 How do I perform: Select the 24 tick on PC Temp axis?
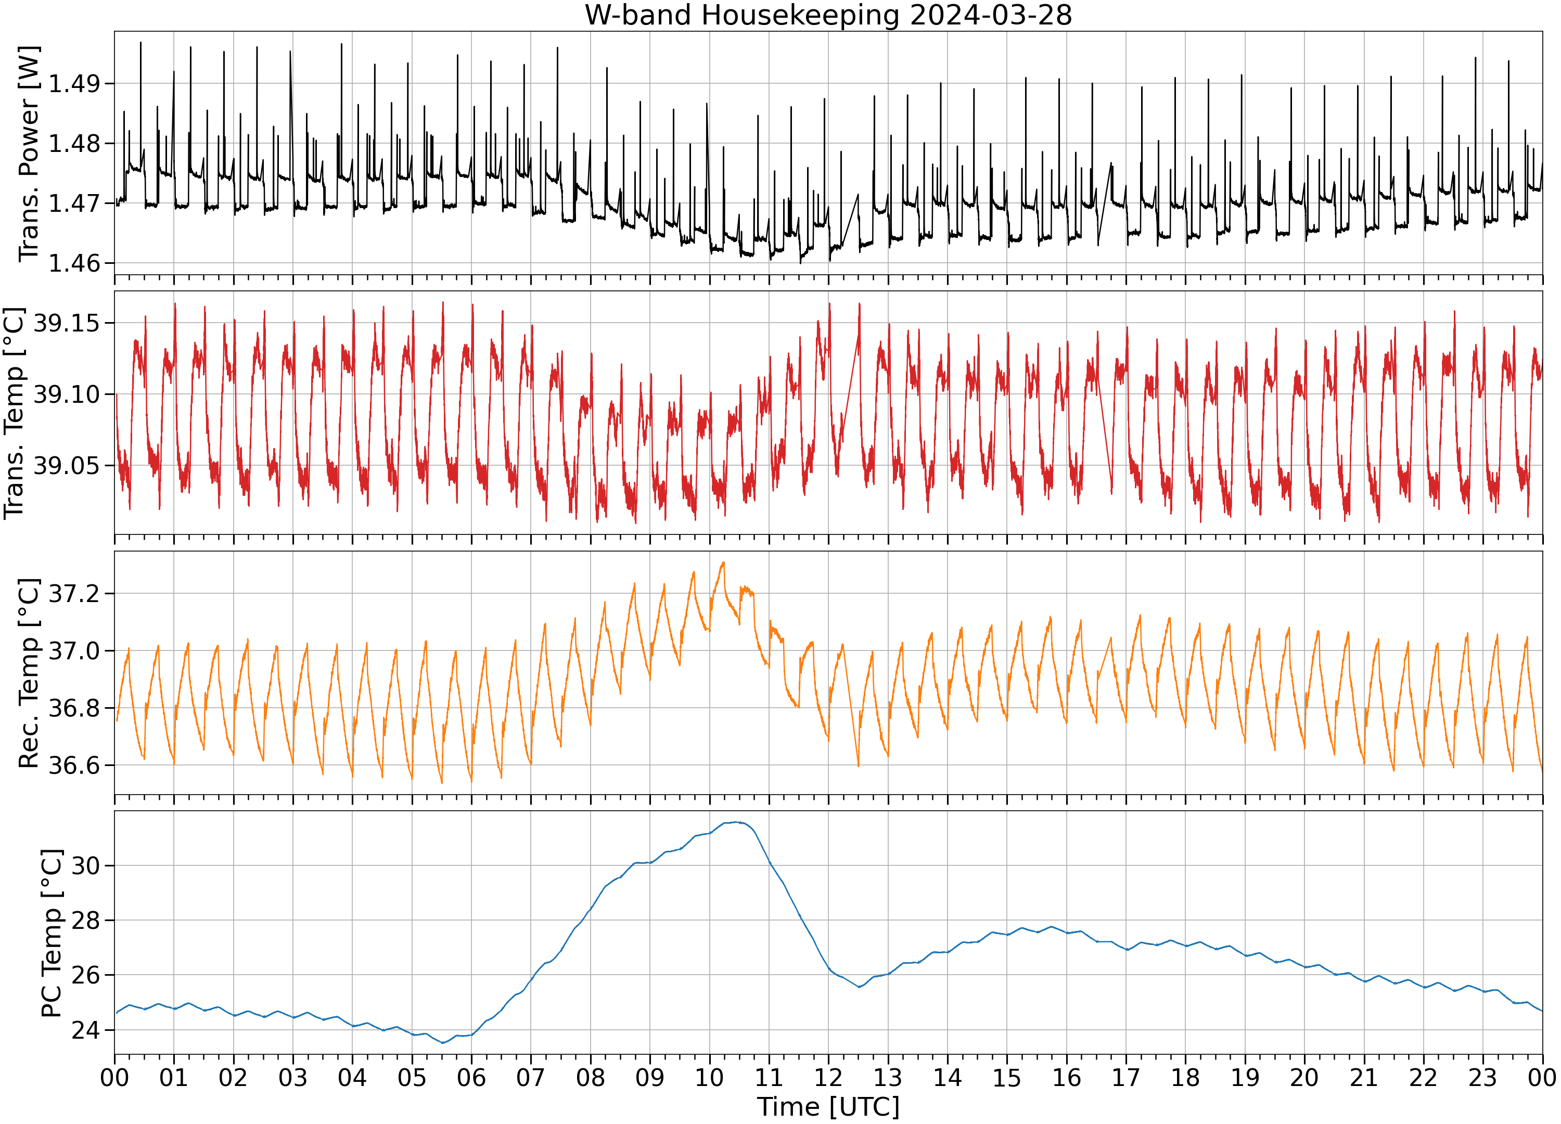click(x=85, y=1030)
